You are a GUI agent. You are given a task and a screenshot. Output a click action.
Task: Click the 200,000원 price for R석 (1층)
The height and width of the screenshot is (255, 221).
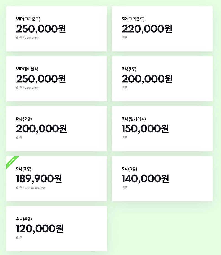point(147,79)
